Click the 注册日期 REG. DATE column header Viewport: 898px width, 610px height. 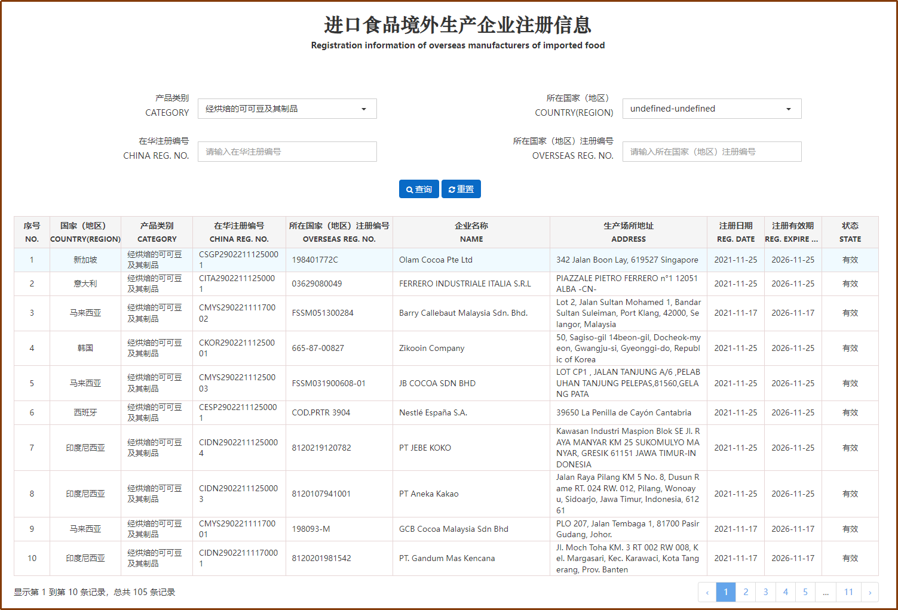pyautogui.click(x=736, y=232)
